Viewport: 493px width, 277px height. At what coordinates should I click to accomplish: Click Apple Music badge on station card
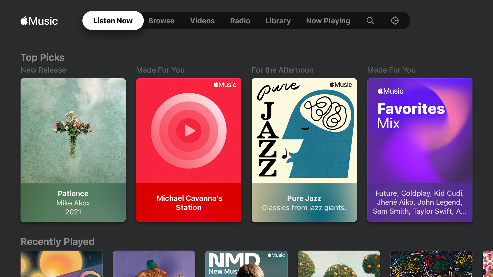pos(225,85)
